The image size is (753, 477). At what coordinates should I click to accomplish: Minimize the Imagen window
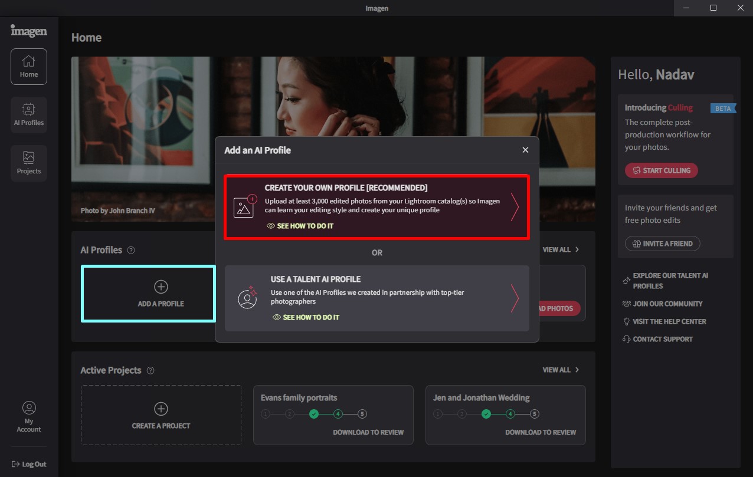coord(686,8)
